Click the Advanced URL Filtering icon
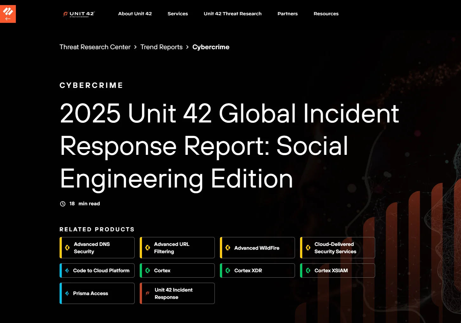This screenshot has width=461, height=323. [147, 247]
